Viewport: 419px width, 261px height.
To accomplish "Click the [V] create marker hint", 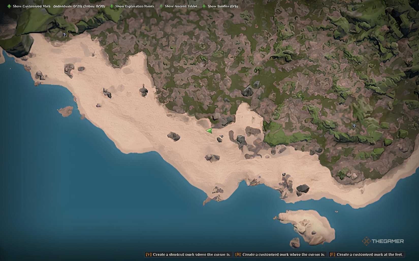I will (188, 254).
